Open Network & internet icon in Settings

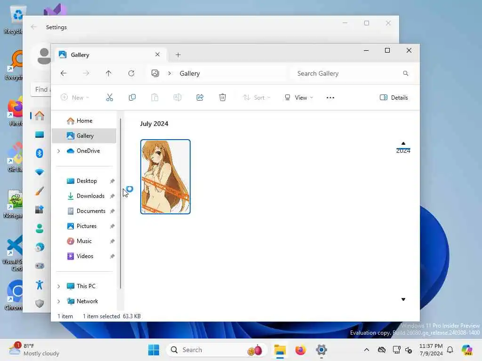[x=40, y=172]
